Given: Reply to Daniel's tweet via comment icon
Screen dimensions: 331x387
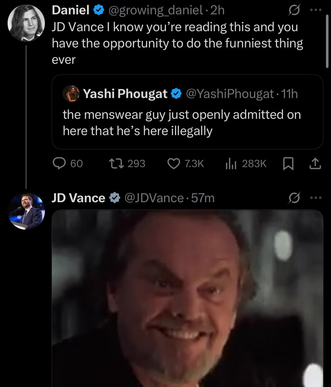Looking at the screenshot, I should pos(60,163).
